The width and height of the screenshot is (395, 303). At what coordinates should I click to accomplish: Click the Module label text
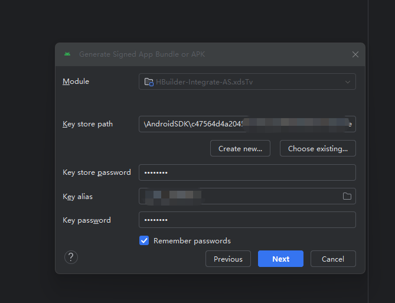click(x=76, y=82)
